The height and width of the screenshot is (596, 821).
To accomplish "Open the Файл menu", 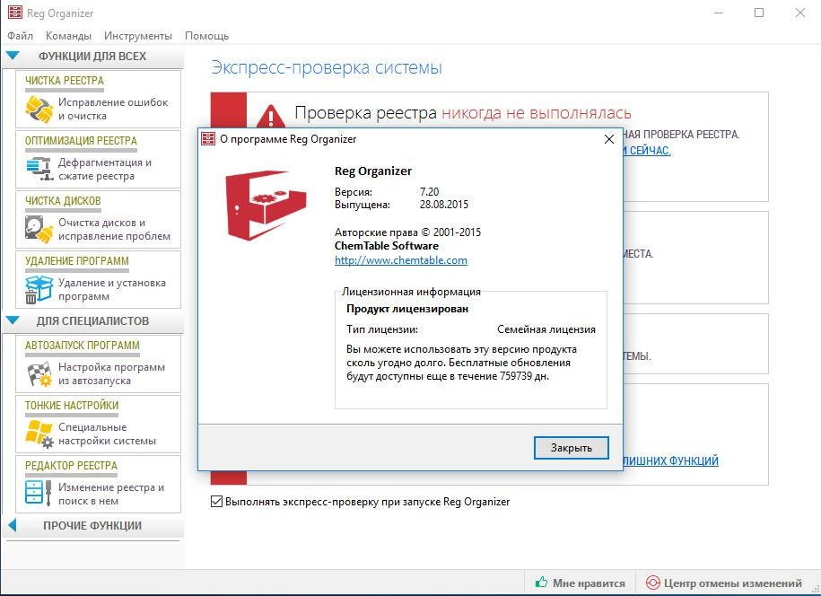I will tap(20, 36).
